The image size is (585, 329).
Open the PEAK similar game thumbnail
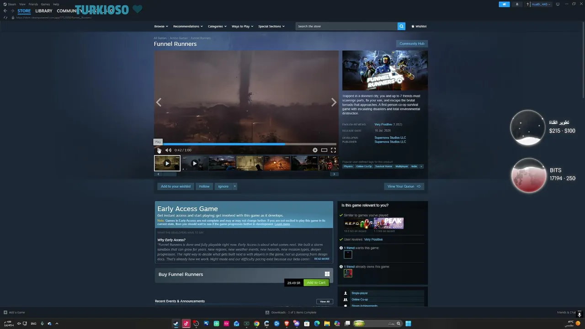click(388, 223)
